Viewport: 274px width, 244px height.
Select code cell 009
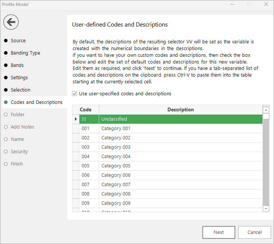coord(89,203)
